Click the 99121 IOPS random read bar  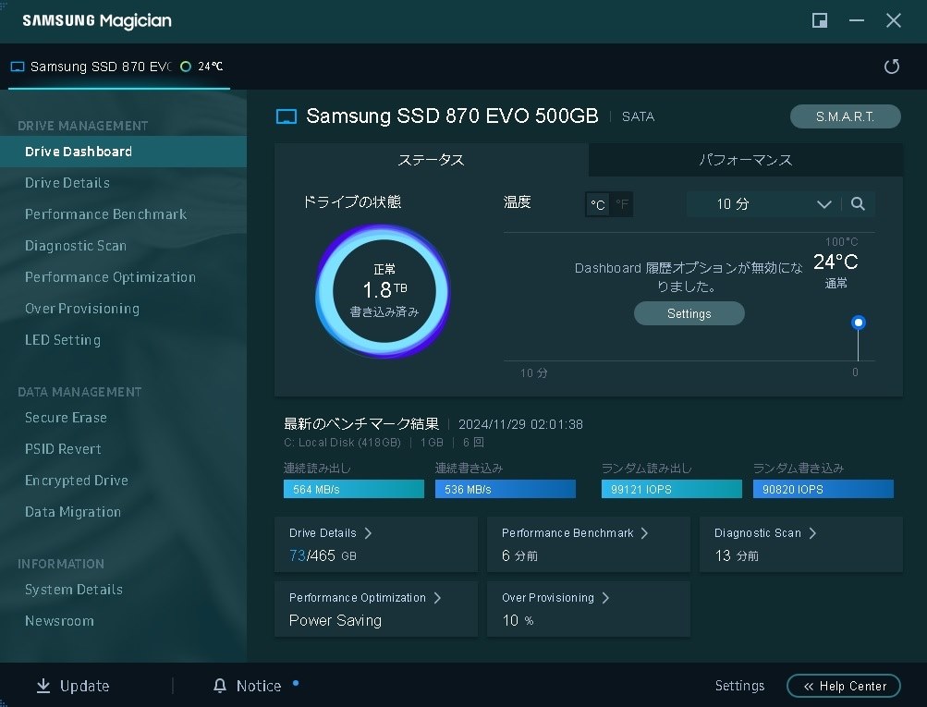672,489
